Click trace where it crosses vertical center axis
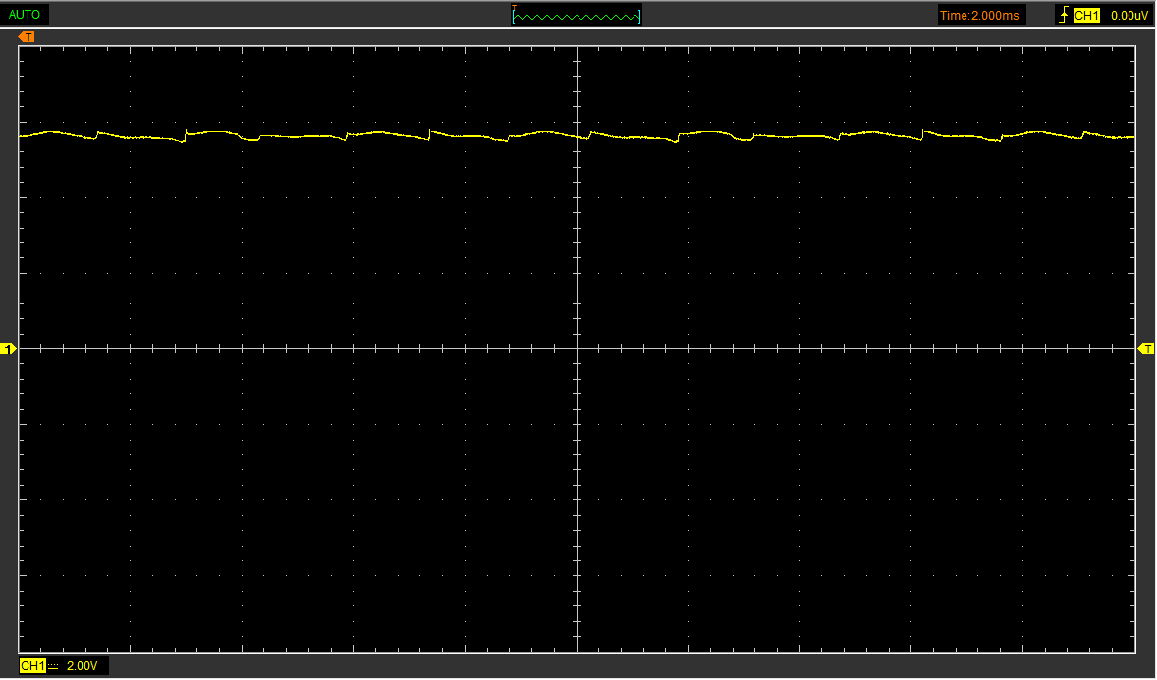The width and height of the screenshot is (1157, 680). (x=577, y=136)
